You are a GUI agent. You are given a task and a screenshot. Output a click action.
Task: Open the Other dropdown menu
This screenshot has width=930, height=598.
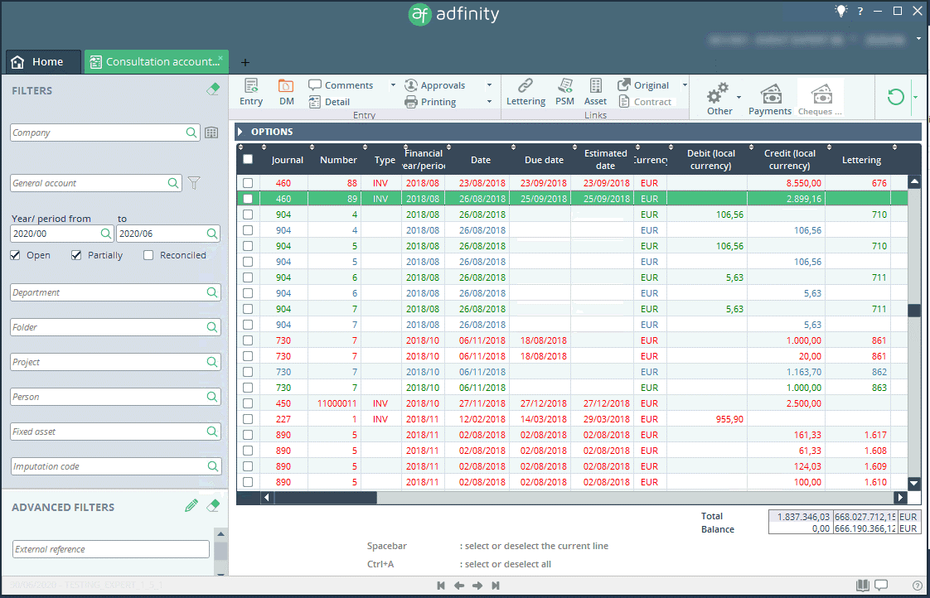pyautogui.click(x=739, y=97)
